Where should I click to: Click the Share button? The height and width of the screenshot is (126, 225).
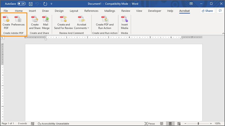pyautogui.click(x=207, y=11)
